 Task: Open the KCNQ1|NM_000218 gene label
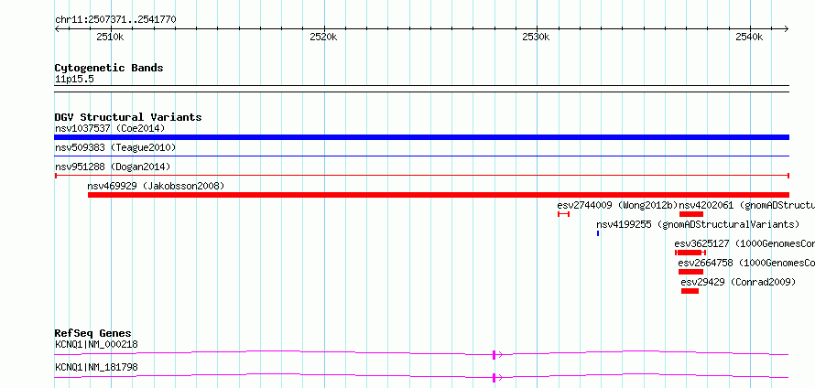tap(96, 344)
